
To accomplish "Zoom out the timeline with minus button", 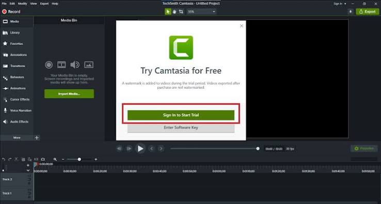I will pyautogui.click(x=63, y=159).
